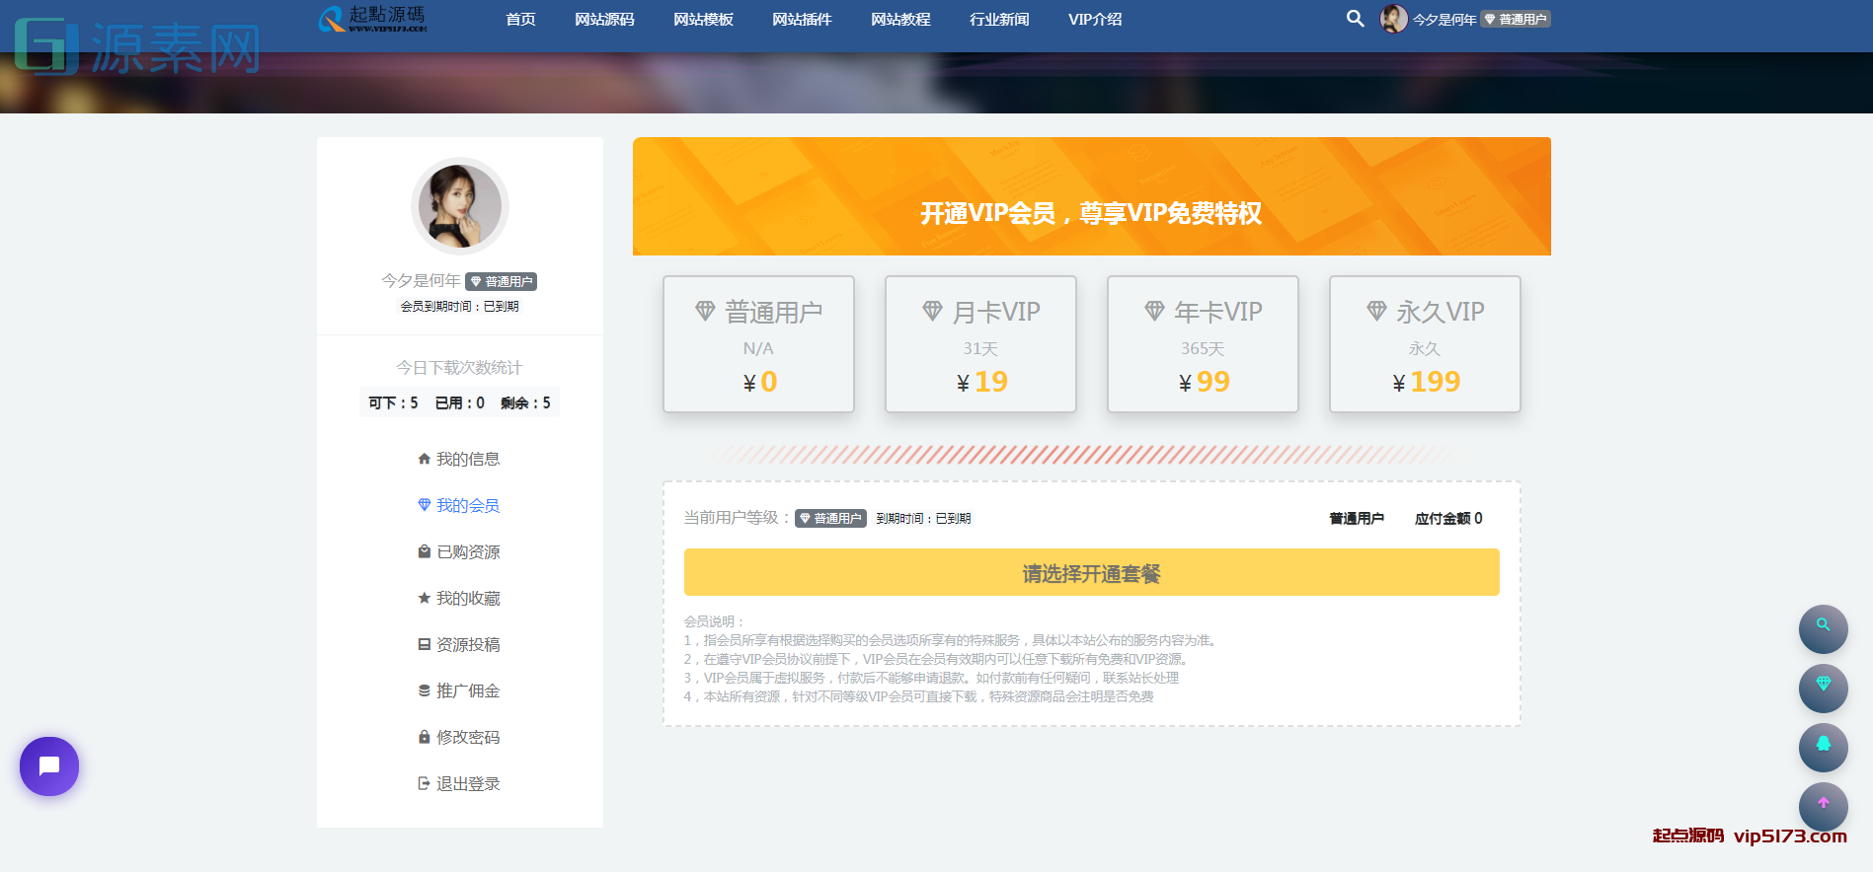Click the header 普通用户 badge

1516,20
